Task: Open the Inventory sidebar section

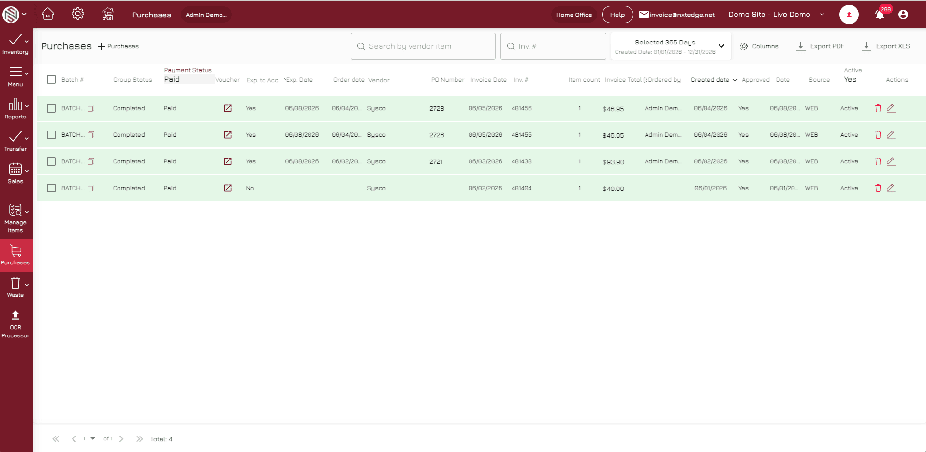Action: click(15, 44)
